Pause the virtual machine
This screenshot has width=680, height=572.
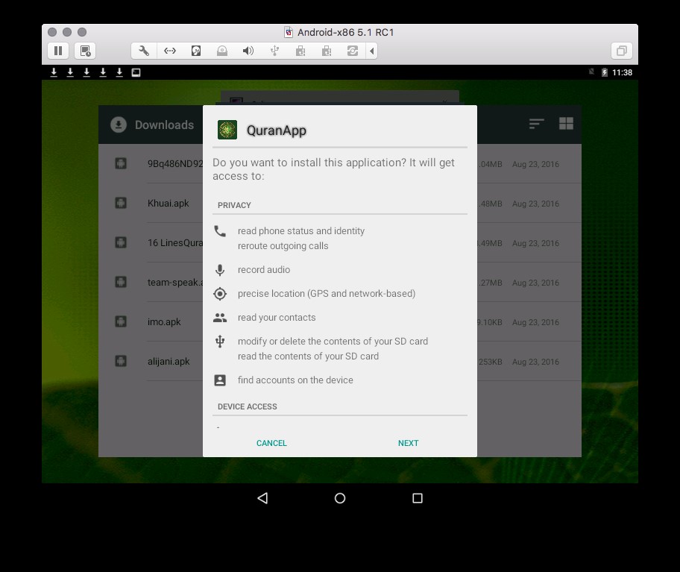tap(58, 51)
